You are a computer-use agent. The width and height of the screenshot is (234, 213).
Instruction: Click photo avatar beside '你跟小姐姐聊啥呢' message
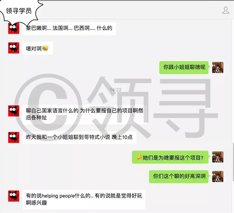click(x=218, y=67)
